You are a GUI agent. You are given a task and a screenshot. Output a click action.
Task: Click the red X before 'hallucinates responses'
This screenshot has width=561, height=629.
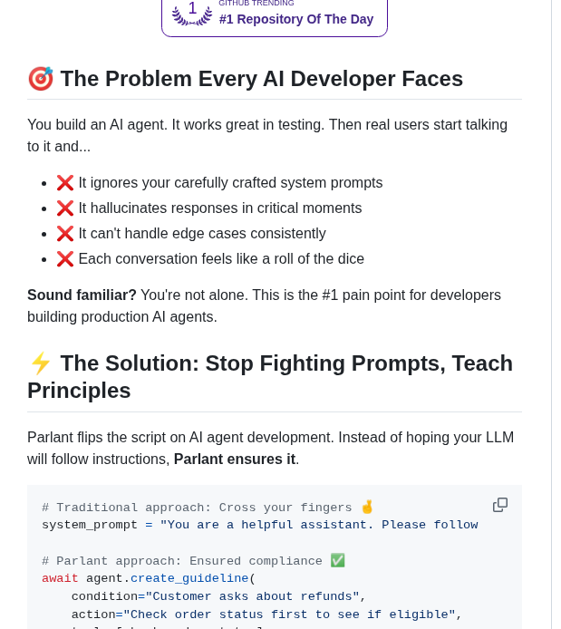point(65,208)
